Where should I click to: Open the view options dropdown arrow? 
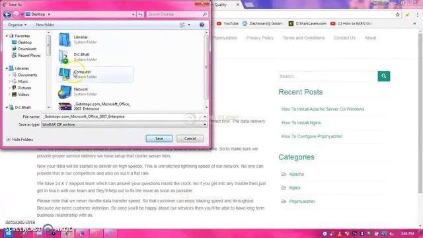coord(189,25)
